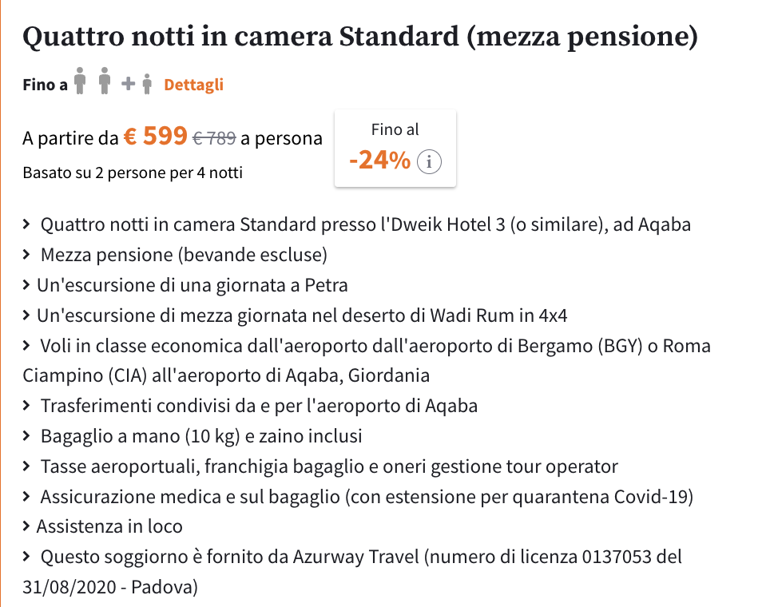Click chevron beside Tasse aeroportuali
Viewport: 770px width, 607px height.
[x=26, y=466]
